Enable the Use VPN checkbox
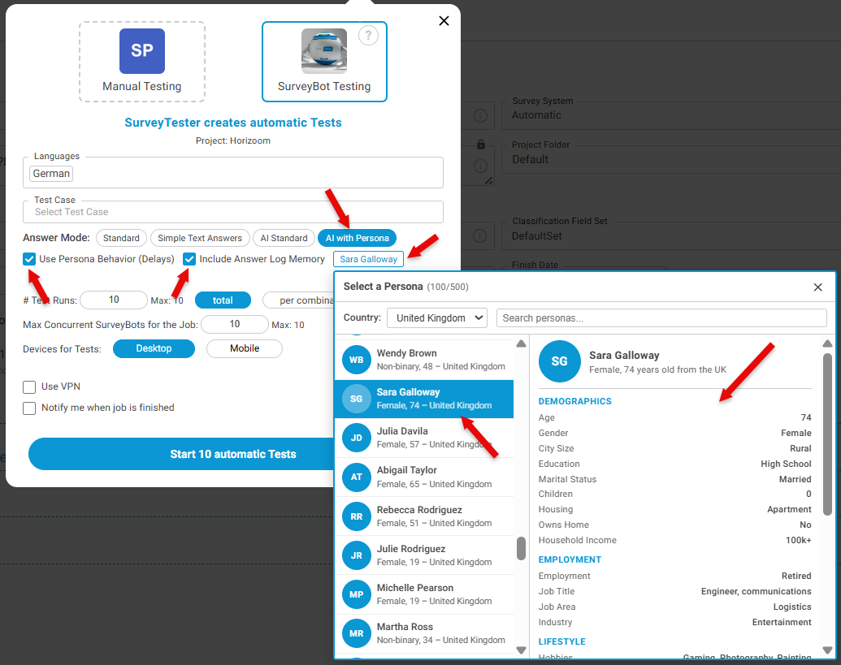Screen dimensions: 841x665 point(29,386)
